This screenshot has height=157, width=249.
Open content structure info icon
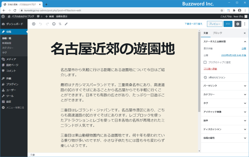point(54,24)
